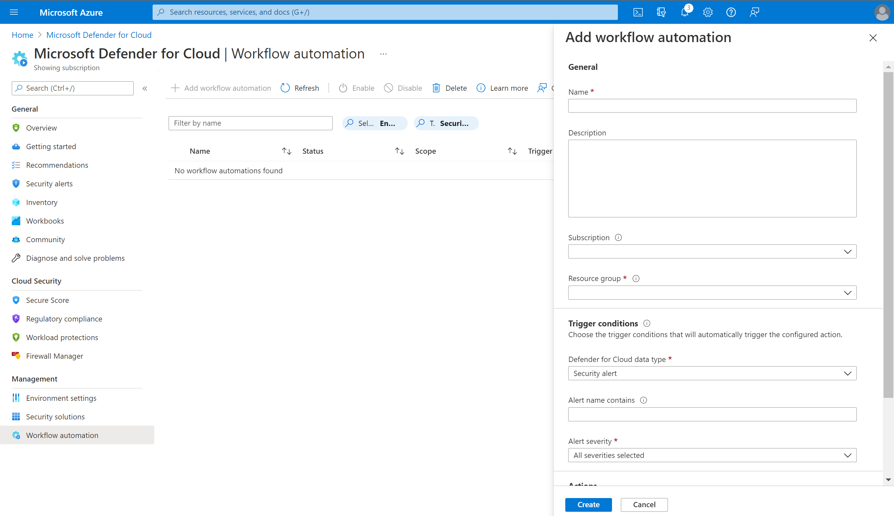The image size is (894, 516).
Task: Click the Enable power toolbar button
Action: pos(356,88)
